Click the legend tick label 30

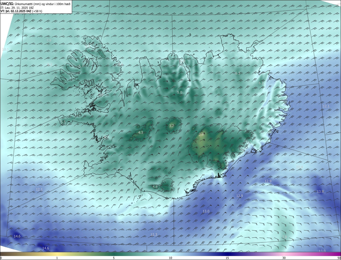click(x=284, y=258)
